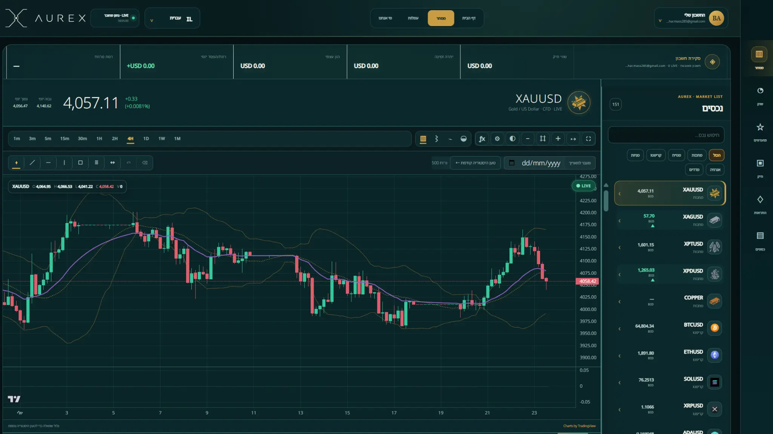Zoom out the chart with minus icon
The width and height of the screenshot is (773, 434).
tap(528, 139)
